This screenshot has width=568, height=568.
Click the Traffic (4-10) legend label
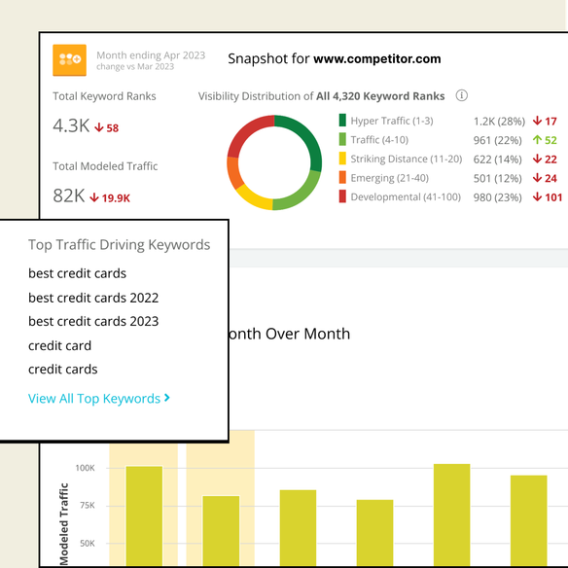tap(379, 140)
